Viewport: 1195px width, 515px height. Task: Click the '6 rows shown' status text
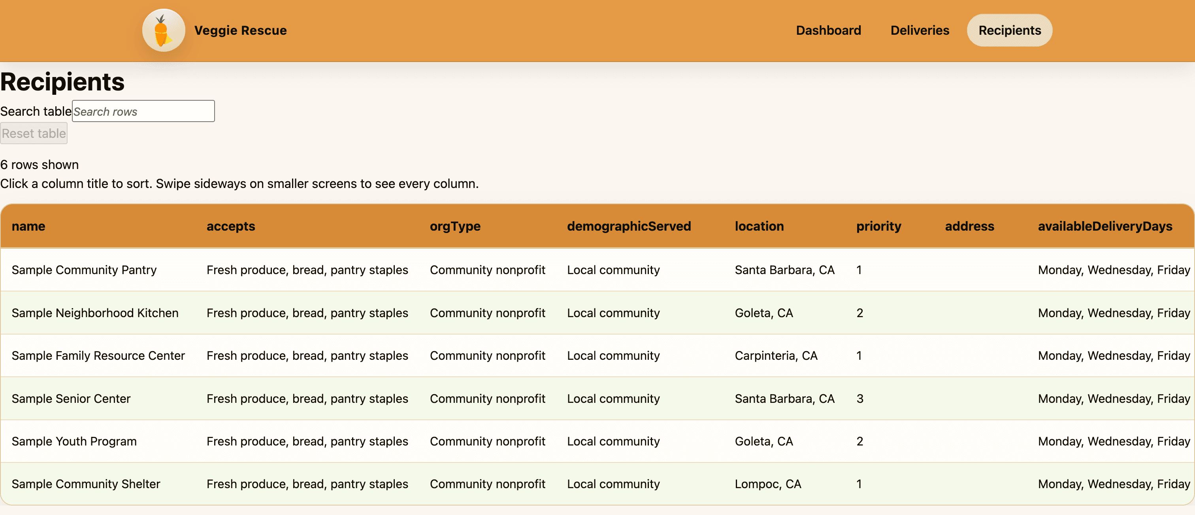pyautogui.click(x=40, y=165)
